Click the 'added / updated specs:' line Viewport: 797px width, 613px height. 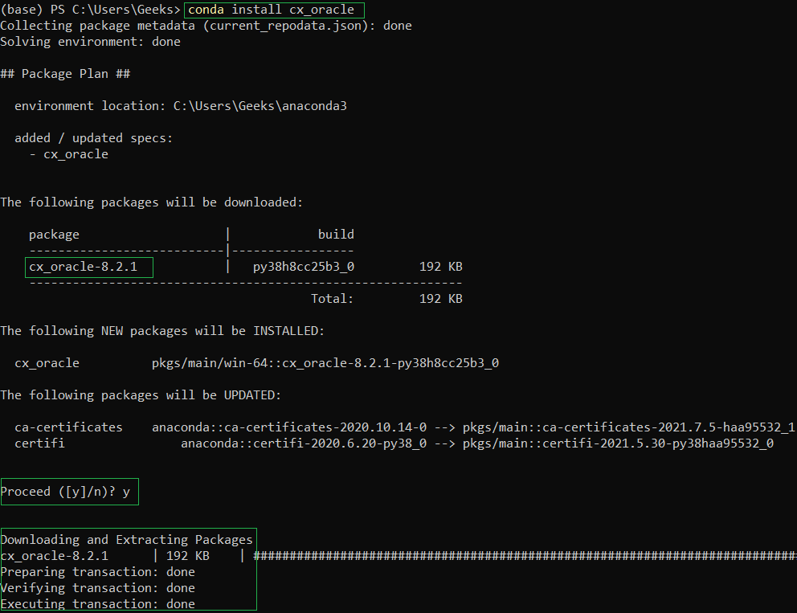pos(93,137)
